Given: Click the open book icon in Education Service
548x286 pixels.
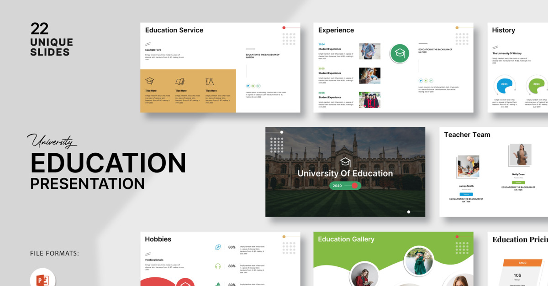Looking at the screenshot, I should pyautogui.click(x=180, y=82).
